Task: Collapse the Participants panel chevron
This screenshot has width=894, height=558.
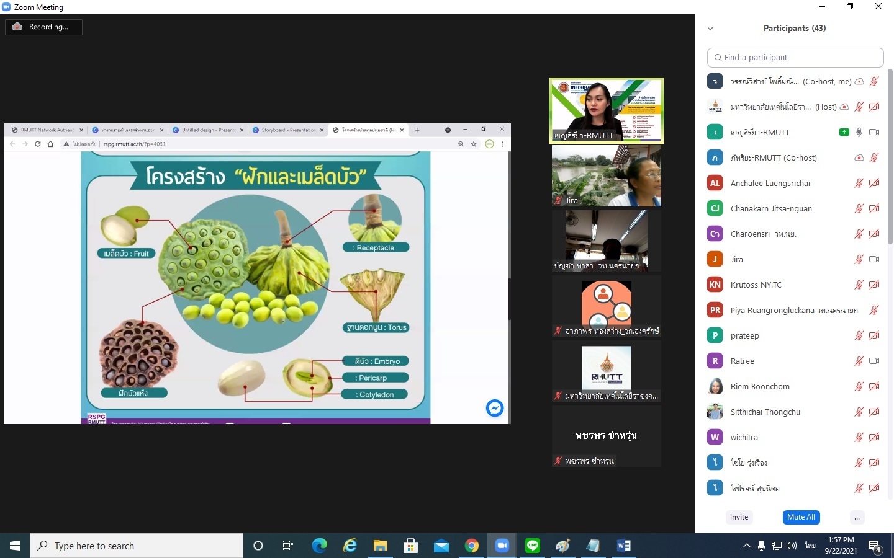Action: [x=710, y=29]
